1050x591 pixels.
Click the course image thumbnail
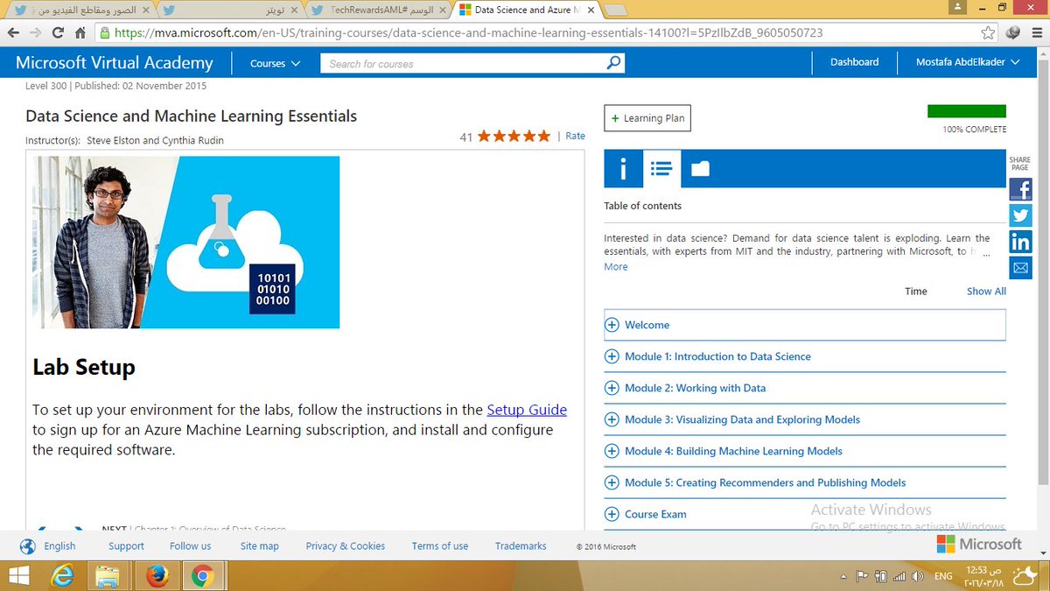tap(186, 243)
